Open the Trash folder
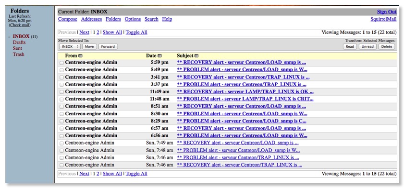Viewport: 404px width, 188px height. (19, 55)
